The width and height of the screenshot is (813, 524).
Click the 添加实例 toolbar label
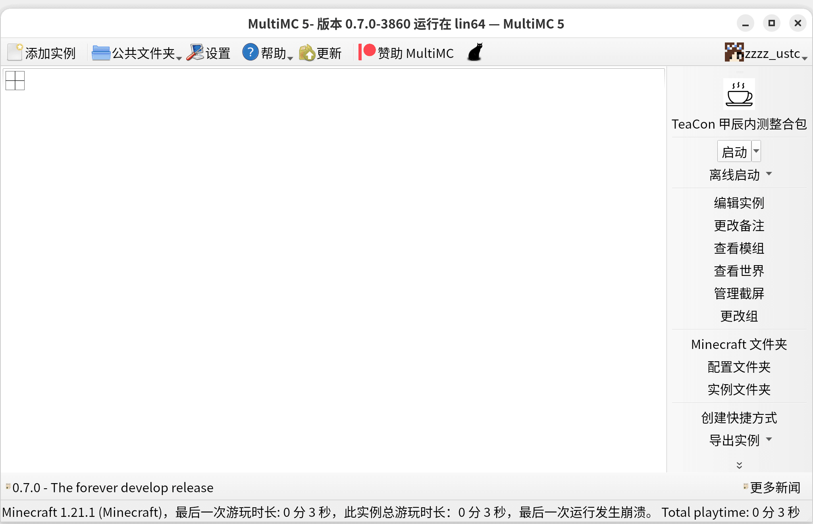coord(50,53)
